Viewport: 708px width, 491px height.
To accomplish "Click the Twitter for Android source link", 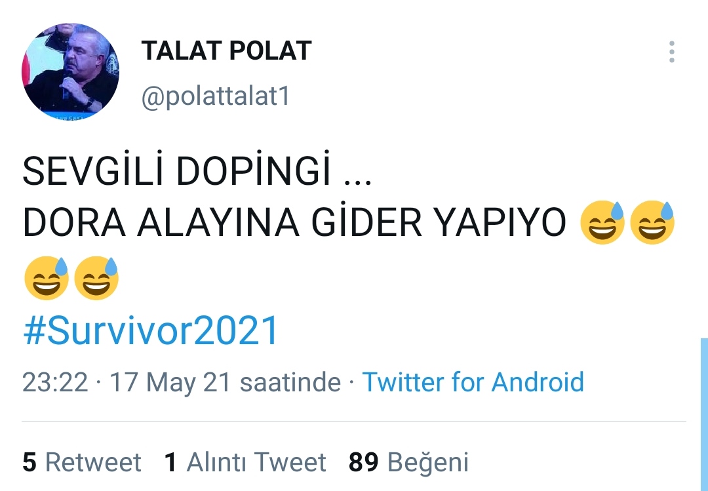I will coord(473,382).
